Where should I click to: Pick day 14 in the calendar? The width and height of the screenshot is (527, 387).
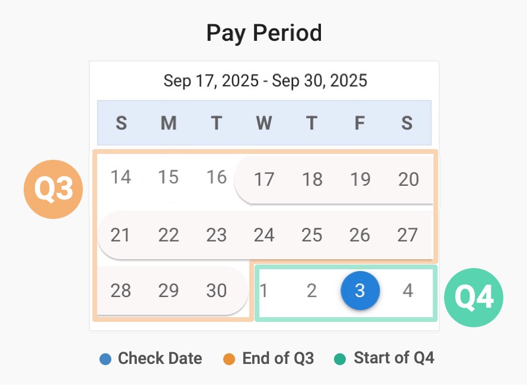[x=121, y=177]
